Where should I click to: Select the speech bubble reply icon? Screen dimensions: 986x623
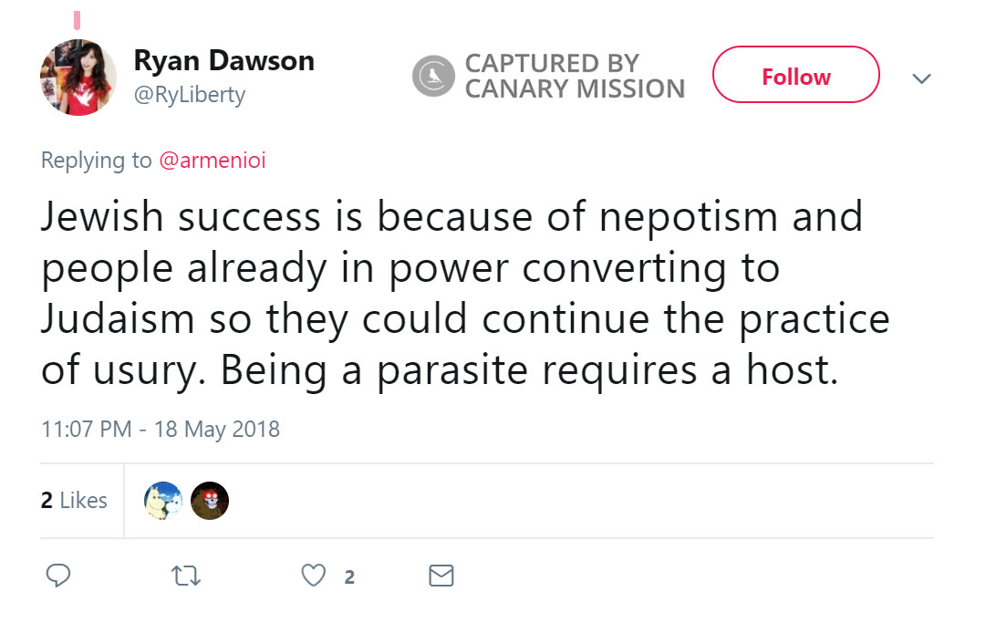click(x=58, y=575)
